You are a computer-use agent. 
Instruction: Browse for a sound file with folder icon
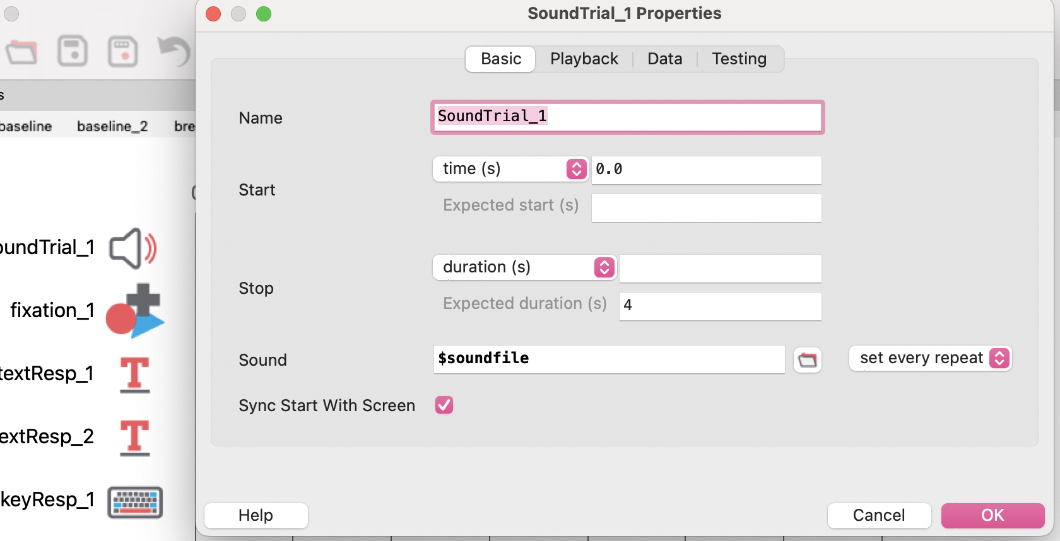(808, 360)
